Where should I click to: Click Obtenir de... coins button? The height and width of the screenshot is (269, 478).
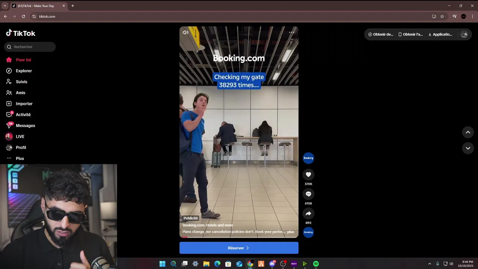[381, 34]
